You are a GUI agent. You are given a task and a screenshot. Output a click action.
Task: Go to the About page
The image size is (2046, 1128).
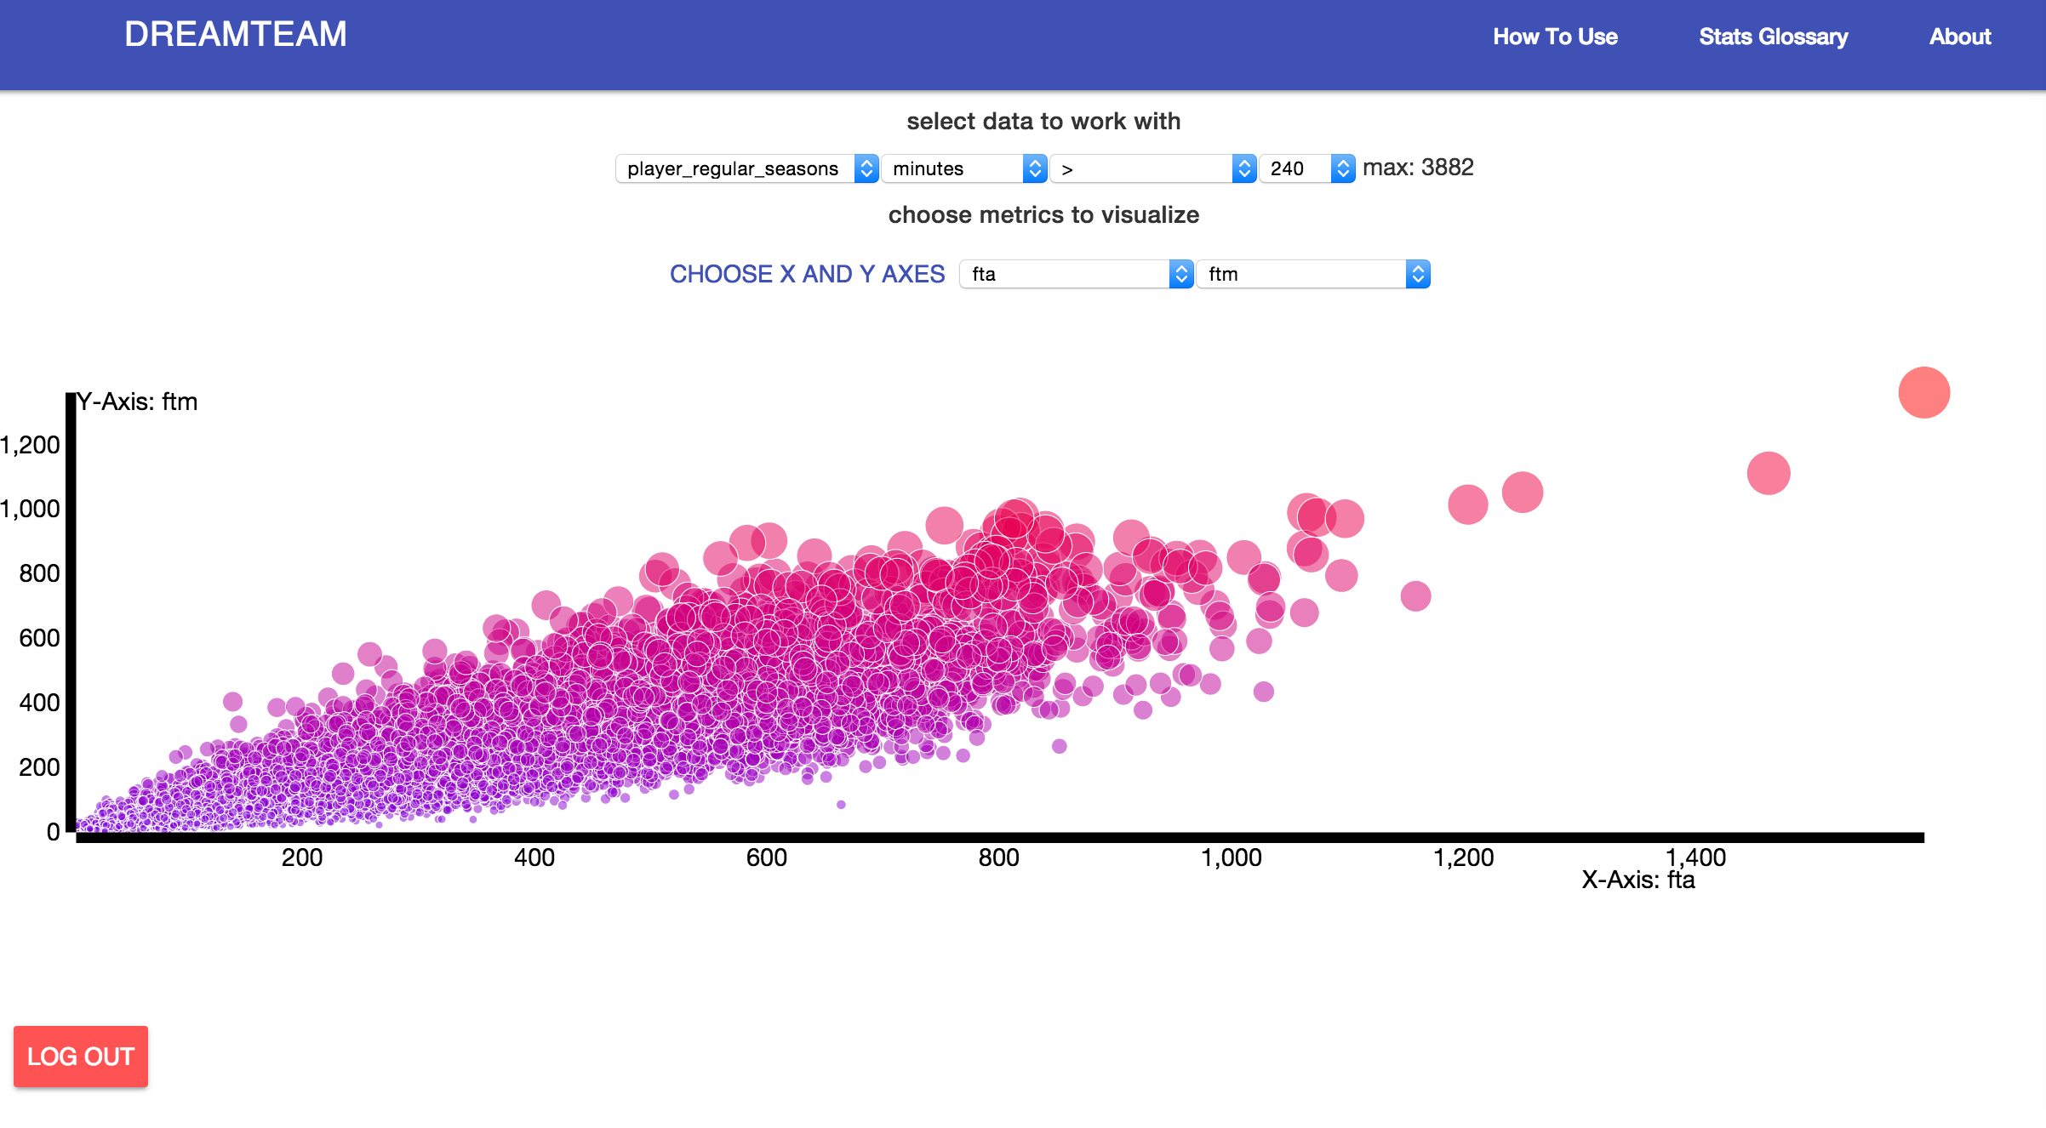(1959, 37)
